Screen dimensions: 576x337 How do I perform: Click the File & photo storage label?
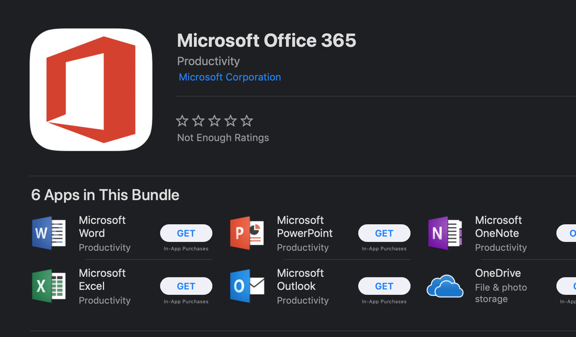pyautogui.click(x=501, y=293)
